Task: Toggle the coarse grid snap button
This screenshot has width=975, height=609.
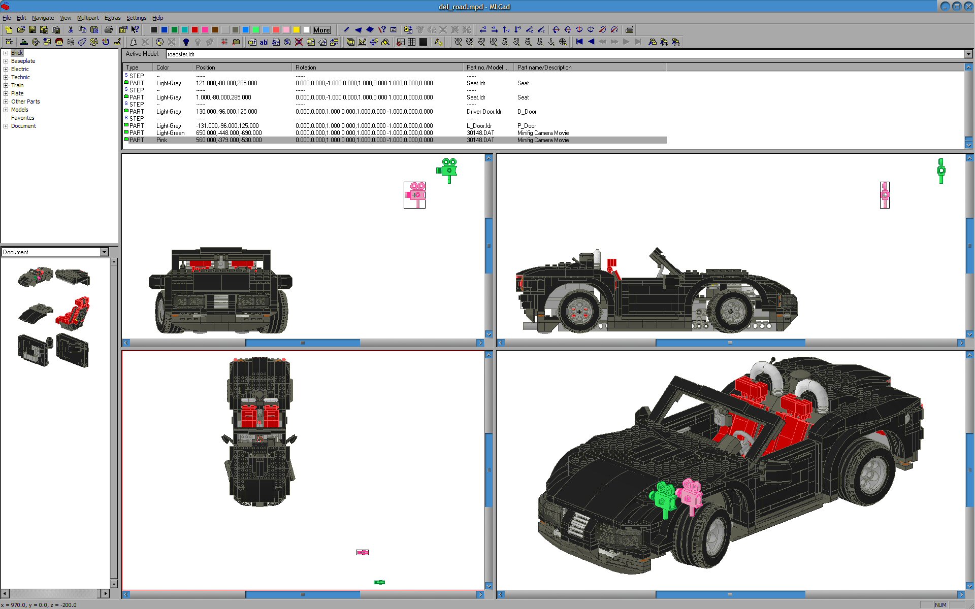Action: coord(401,42)
